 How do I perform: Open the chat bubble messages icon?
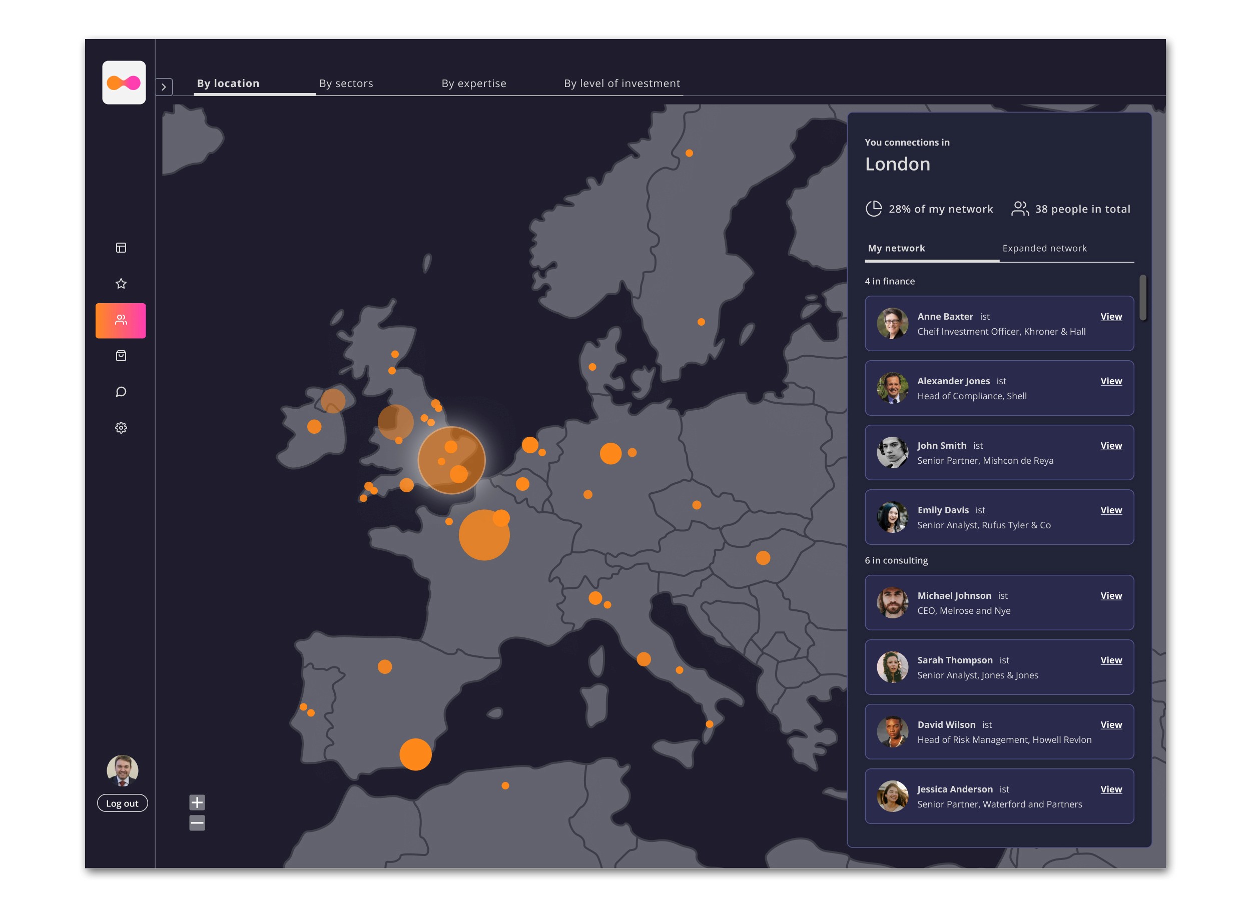pos(121,391)
